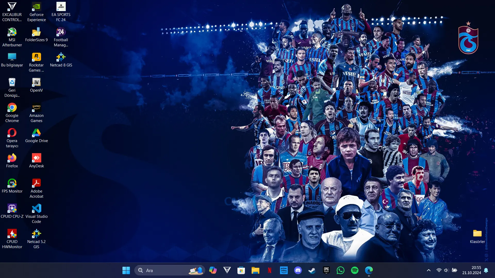495x278 pixels.
Task: Launch the GeForce Experience desktop icon
Action: tap(36, 12)
